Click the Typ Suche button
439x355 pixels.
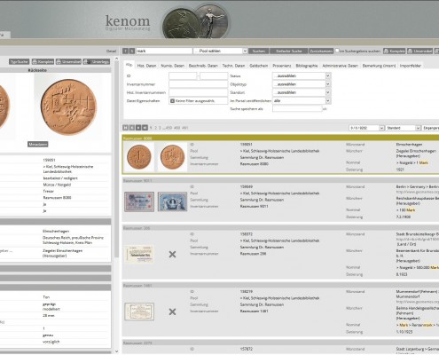[x=19, y=61]
